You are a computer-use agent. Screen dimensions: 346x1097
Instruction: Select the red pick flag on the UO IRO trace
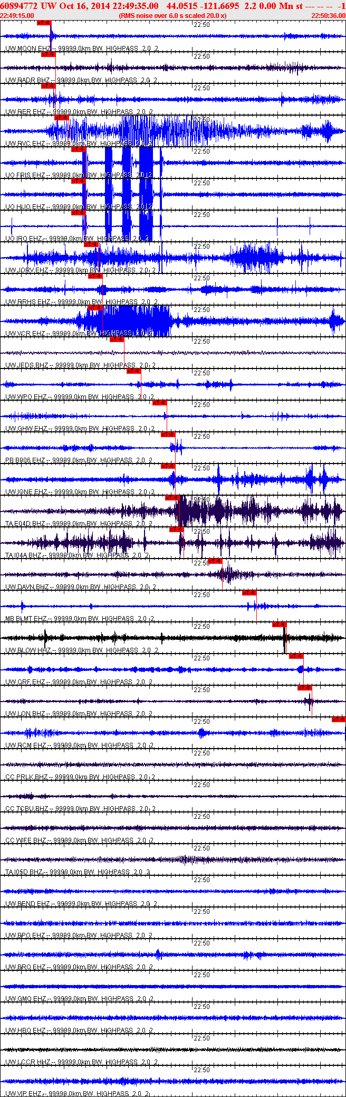[x=79, y=213]
